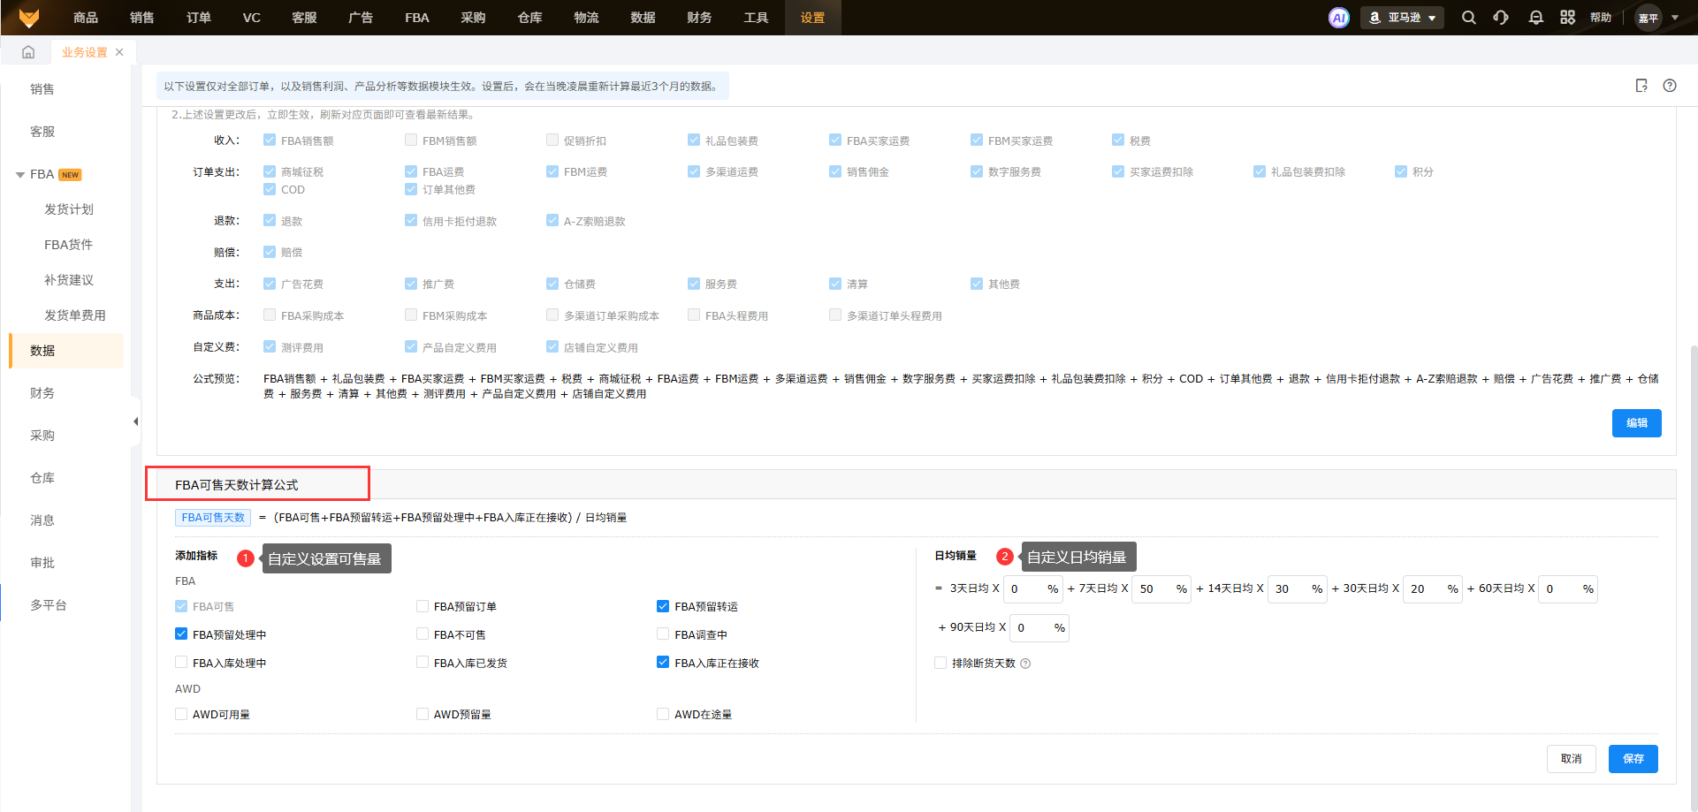The image size is (1698, 812).
Task: Save the FBA可售天数 formula with 保存
Action: 1633,759
